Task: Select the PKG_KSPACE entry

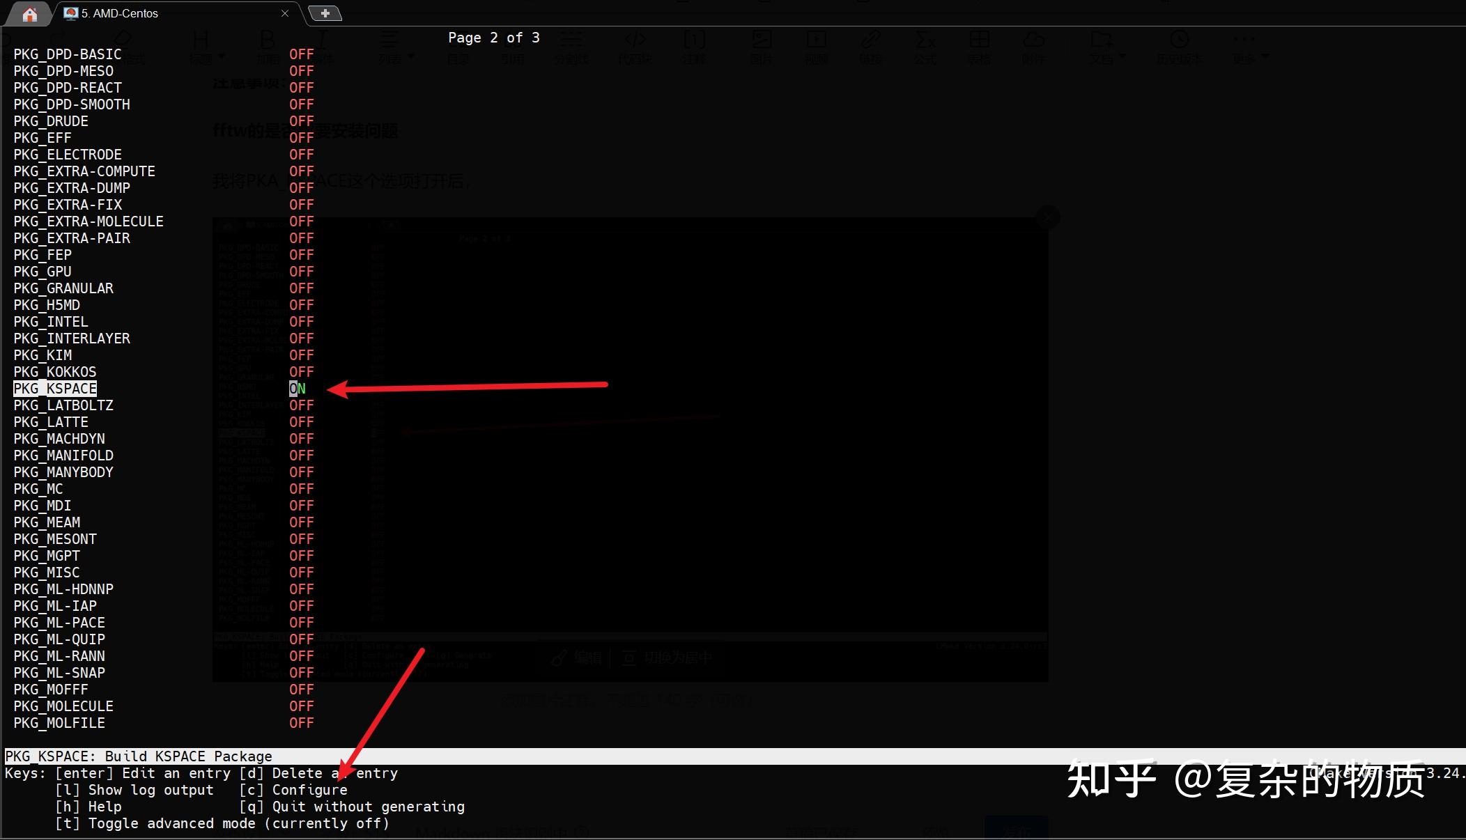Action: 55,389
